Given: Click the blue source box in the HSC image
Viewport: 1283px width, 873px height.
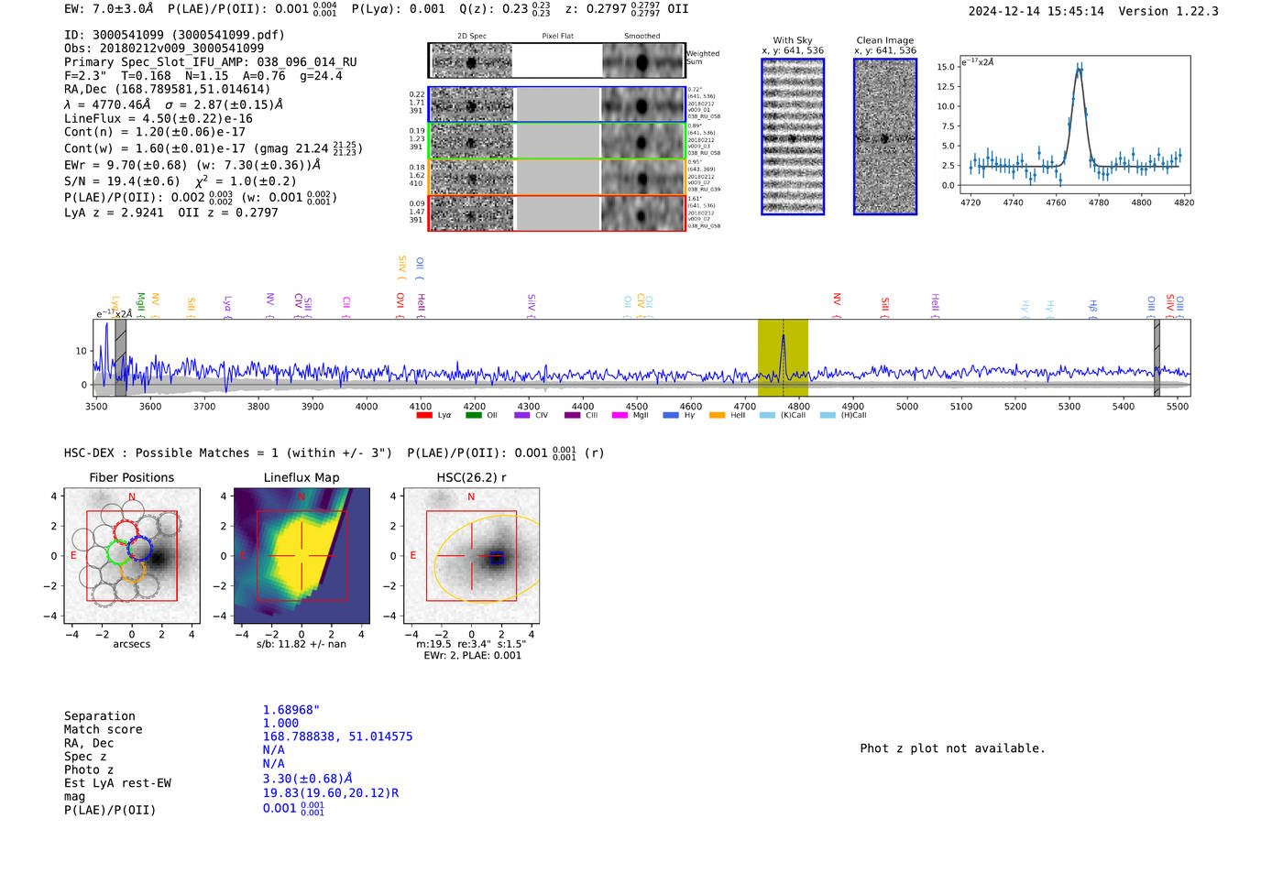Looking at the screenshot, I should [496, 556].
